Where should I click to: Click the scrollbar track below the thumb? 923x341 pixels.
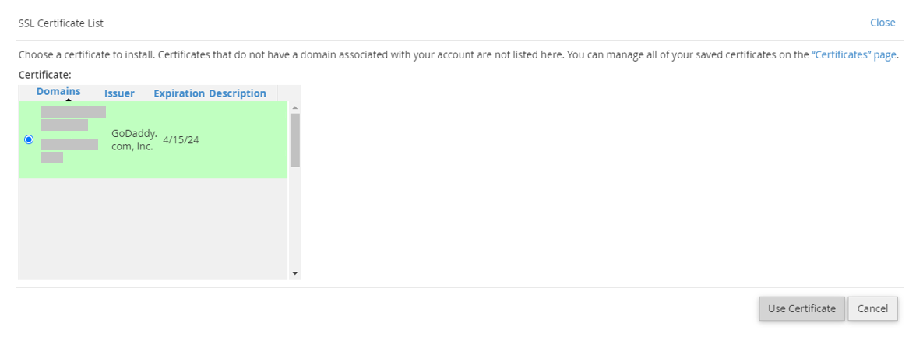pyautogui.click(x=294, y=218)
